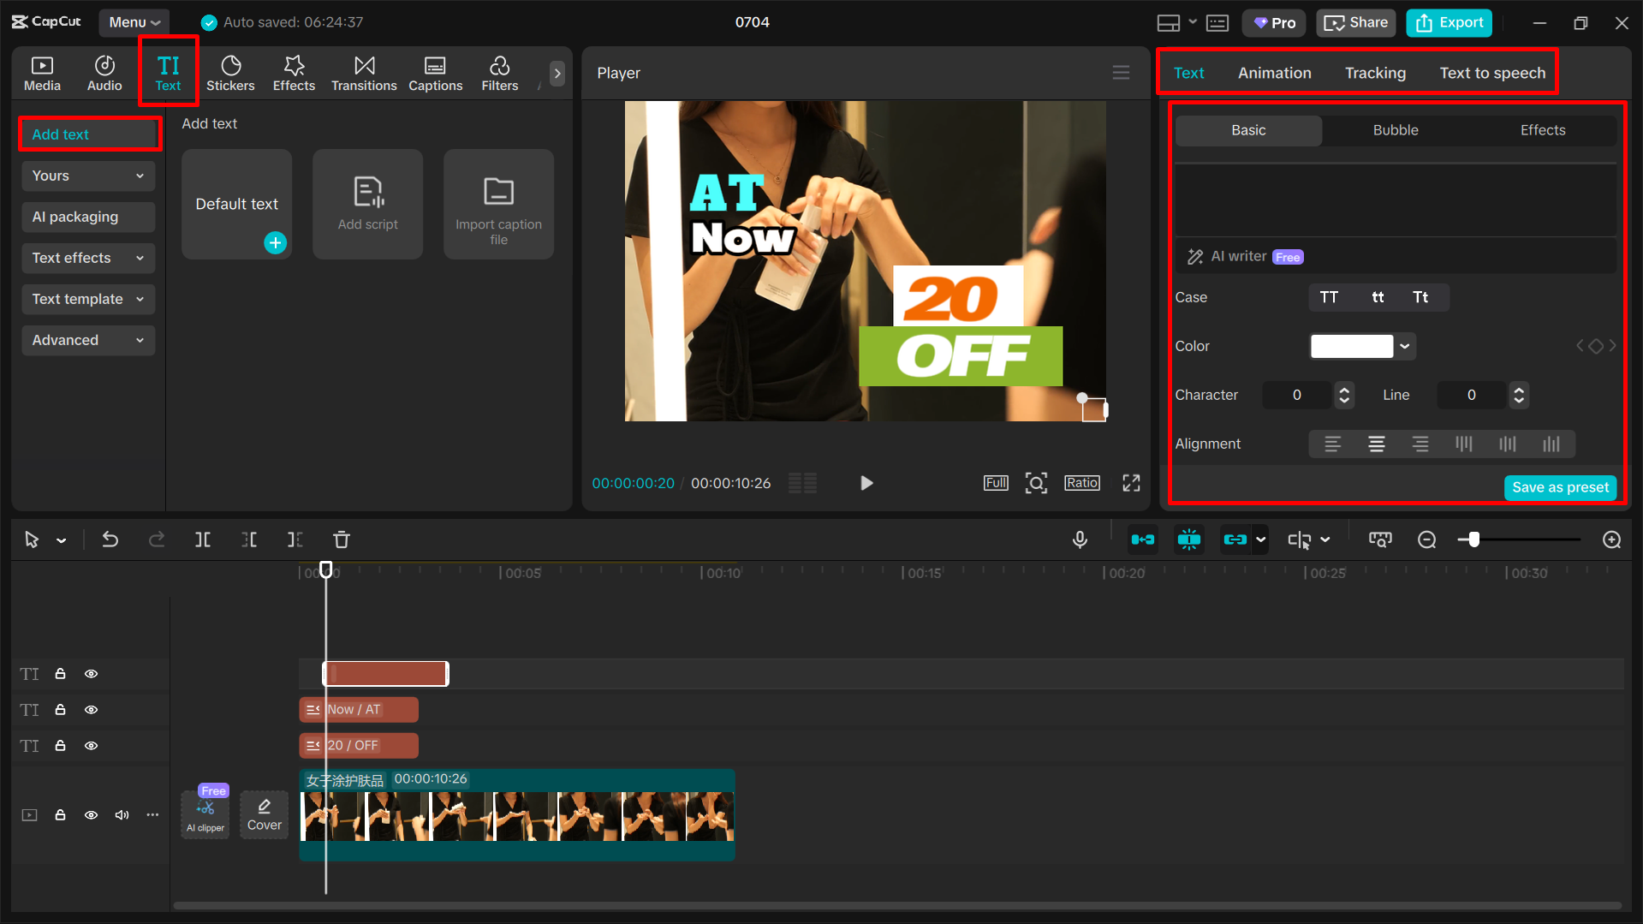
Task: Click the undo arrow
Action: (x=110, y=539)
